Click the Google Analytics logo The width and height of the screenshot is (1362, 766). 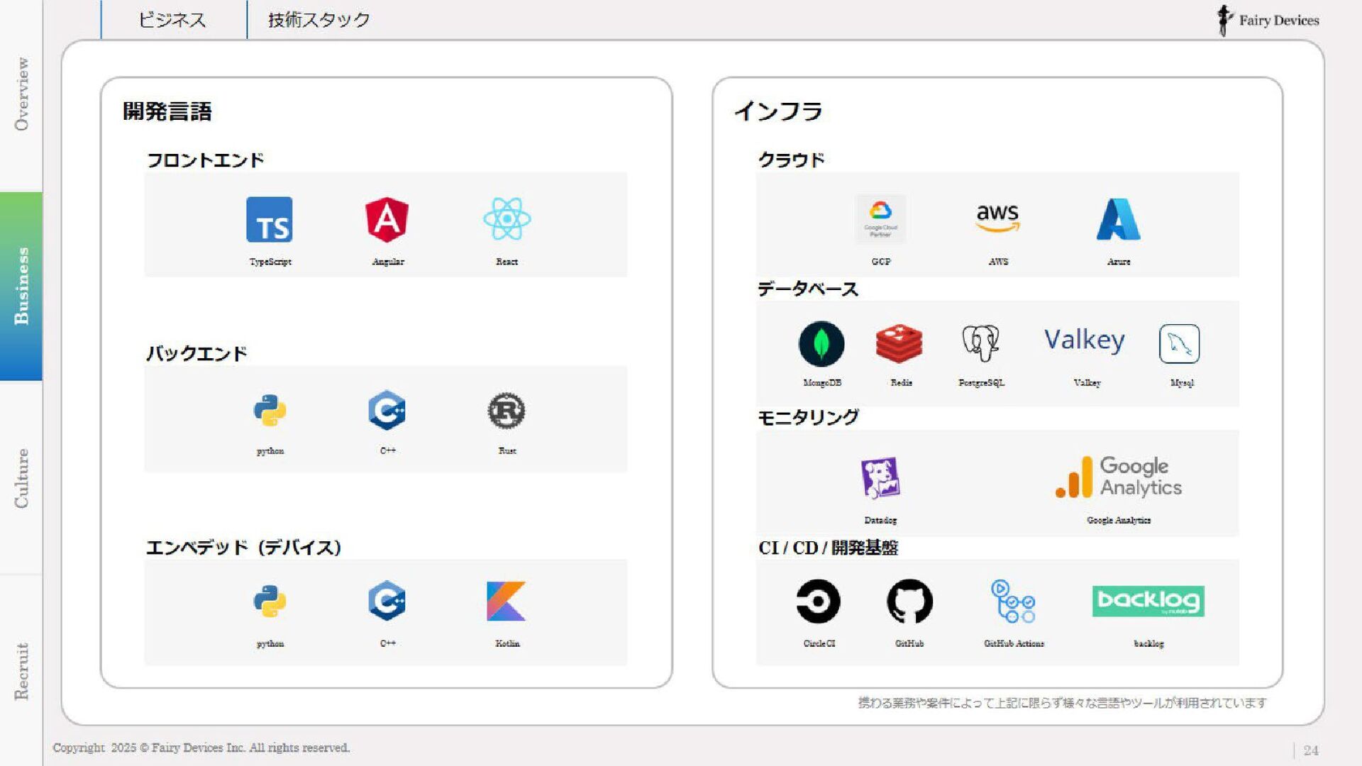(1119, 477)
